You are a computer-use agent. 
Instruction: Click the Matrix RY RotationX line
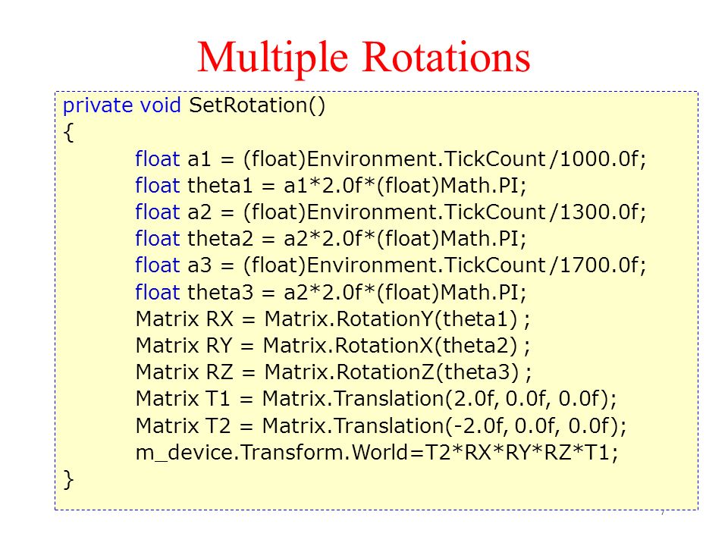(333, 346)
